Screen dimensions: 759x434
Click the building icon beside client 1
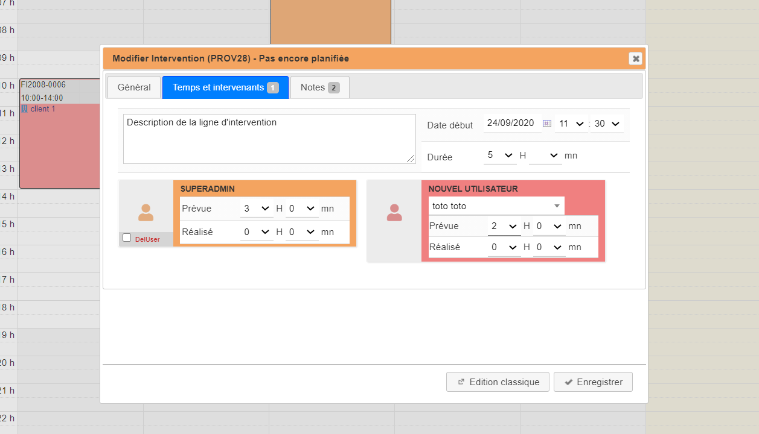click(24, 109)
